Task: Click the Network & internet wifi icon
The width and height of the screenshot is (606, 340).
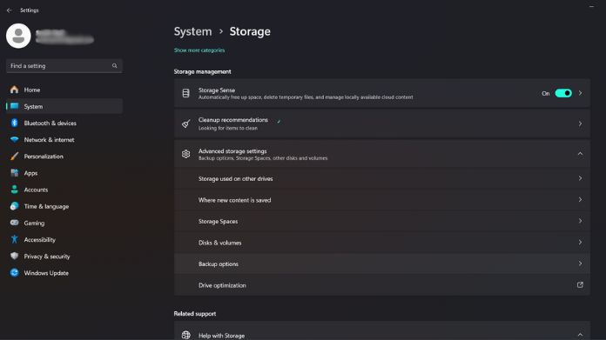Action: pos(14,140)
